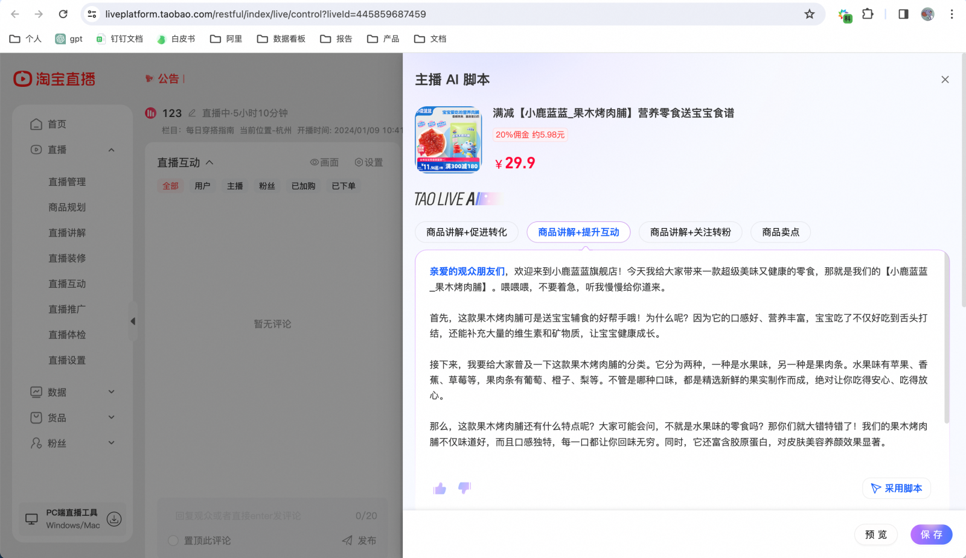Open 直播体检 in the sidebar
The height and width of the screenshot is (558, 966).
point(67,335)
